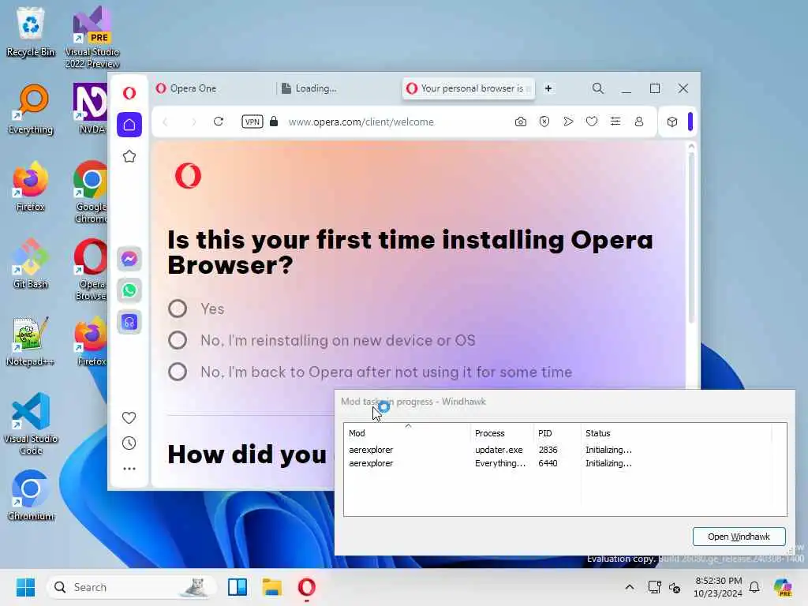Open the Windows Start menu
Image resolution: width=808 pixels, height=606 pixels.
point(25,587)
